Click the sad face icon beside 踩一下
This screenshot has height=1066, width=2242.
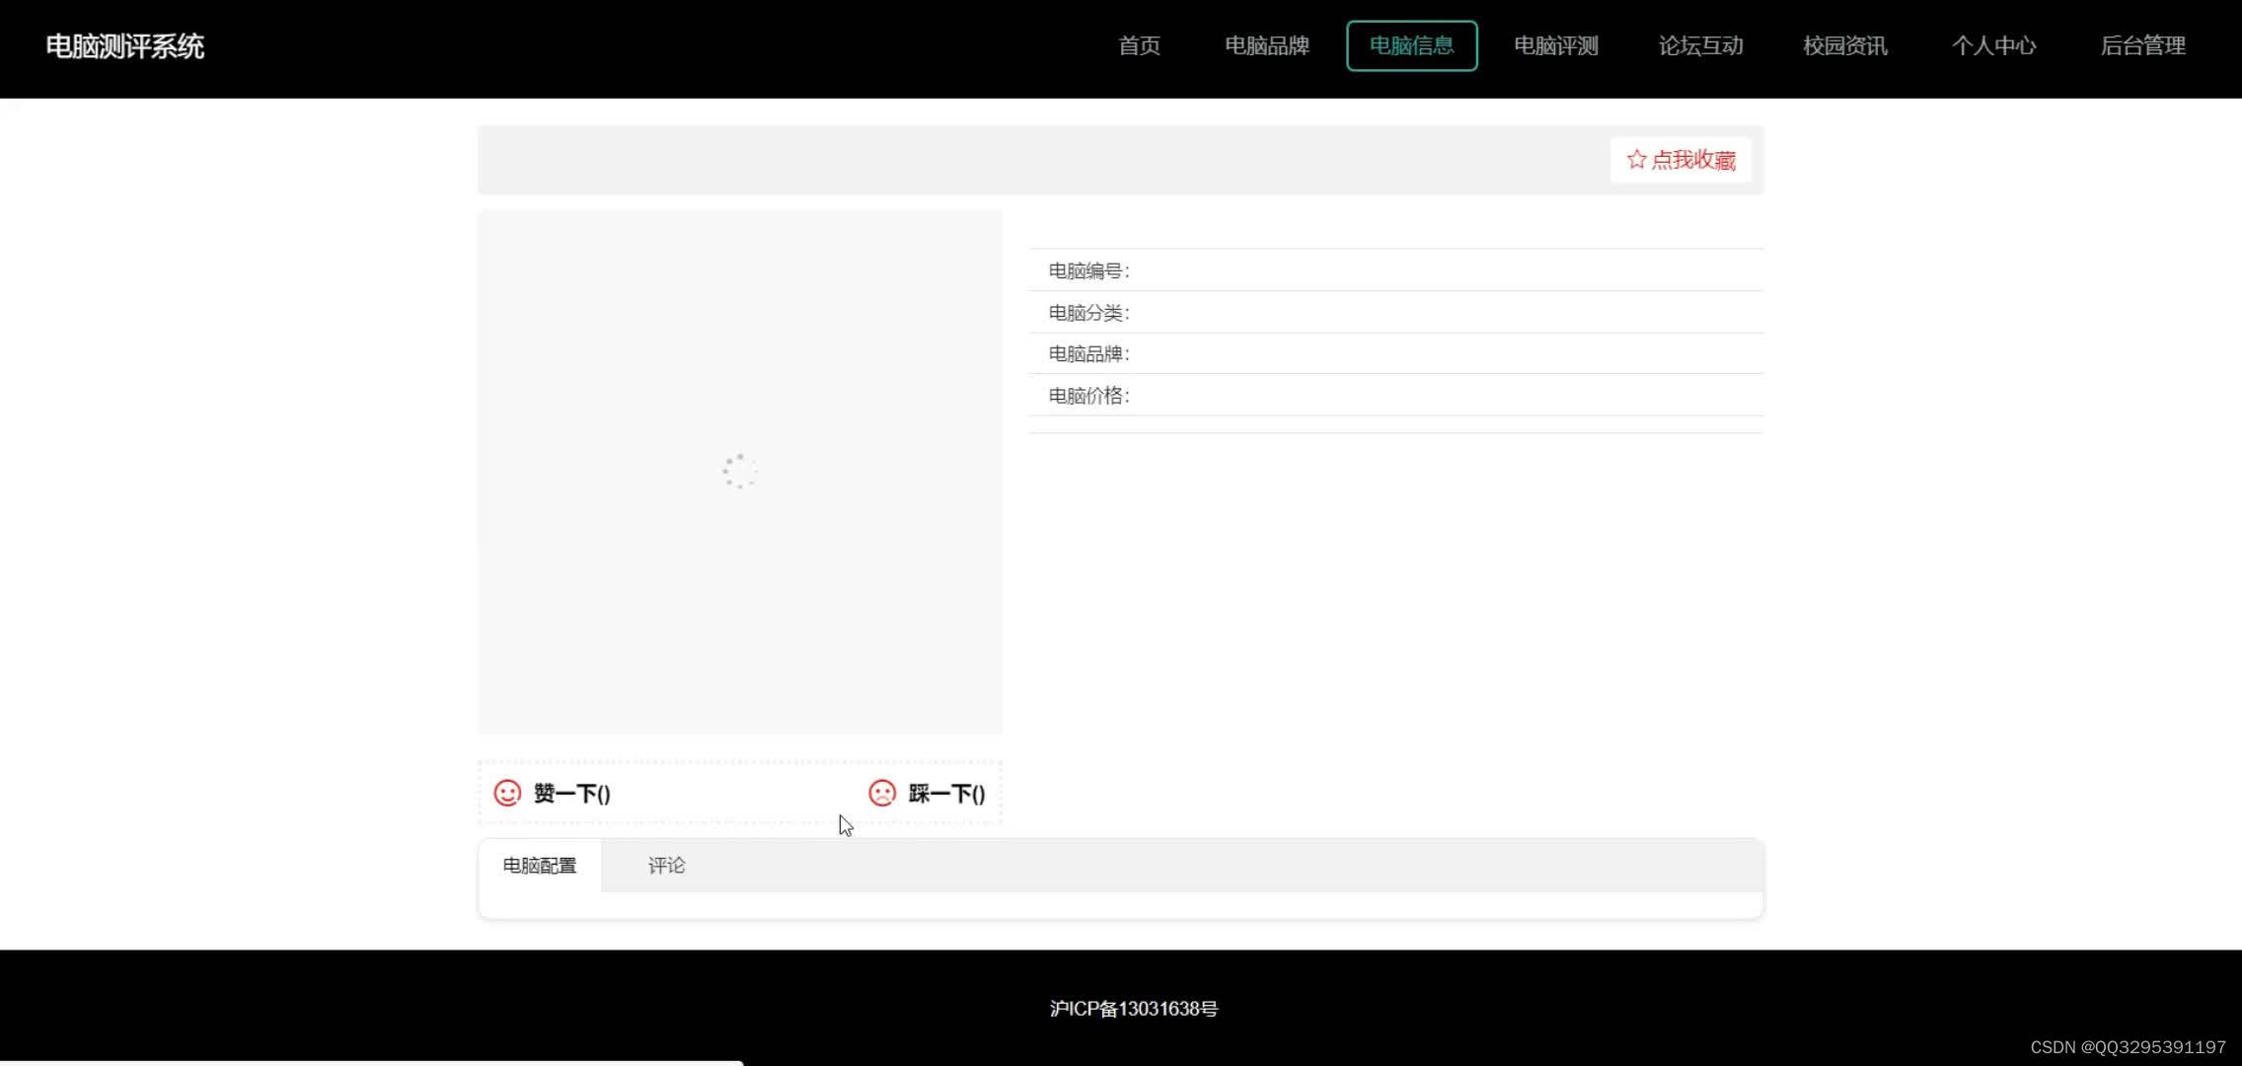point(882,794)
